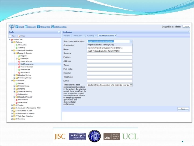The image size is (194, 146).
Task: Click the Delete trial icon
Action: pyautogui.click(x=19, y=36)
